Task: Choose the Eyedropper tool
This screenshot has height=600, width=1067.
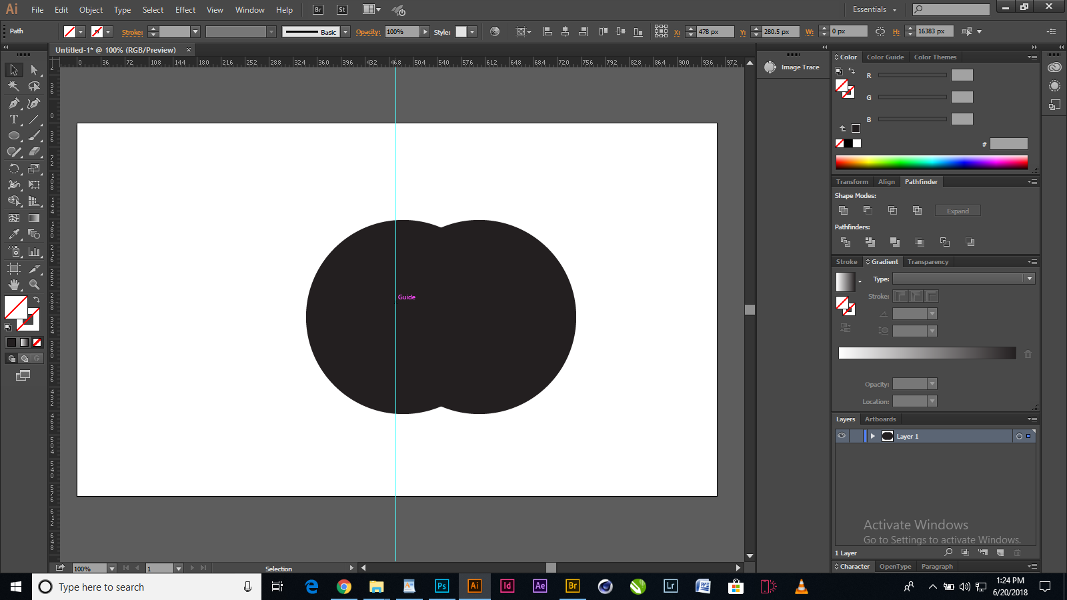Action: 14,235
